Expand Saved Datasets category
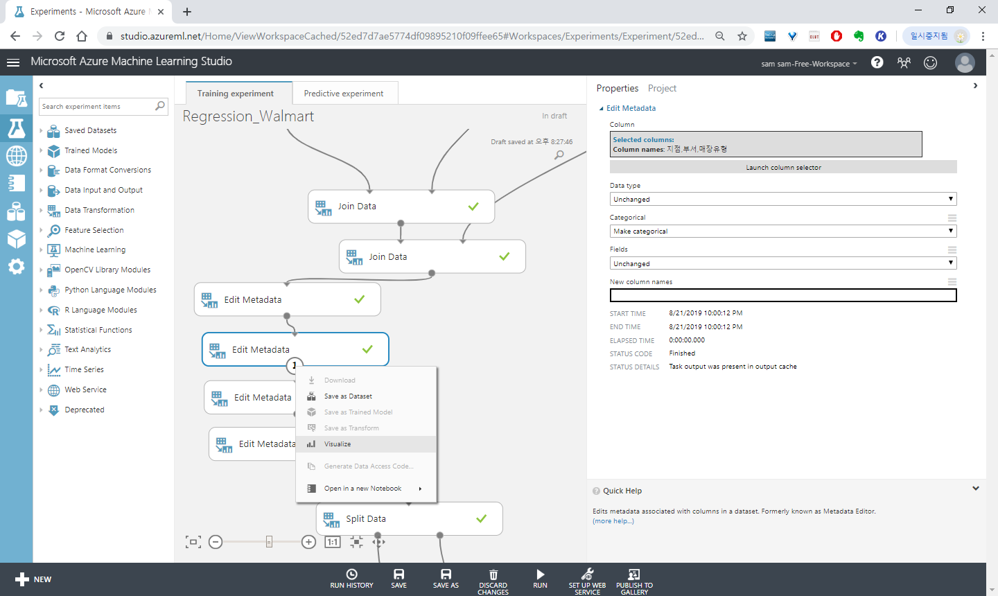Image resolution: width=998 pixels, height=596 pixels. (41, 130)
